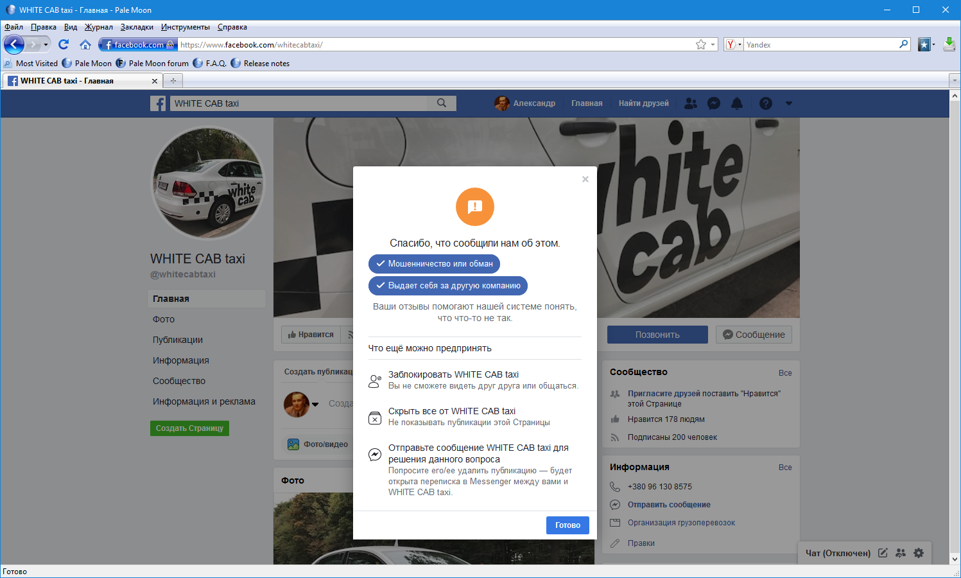Click Заблокировать WHITE CAB taxi option

(475, 380)
